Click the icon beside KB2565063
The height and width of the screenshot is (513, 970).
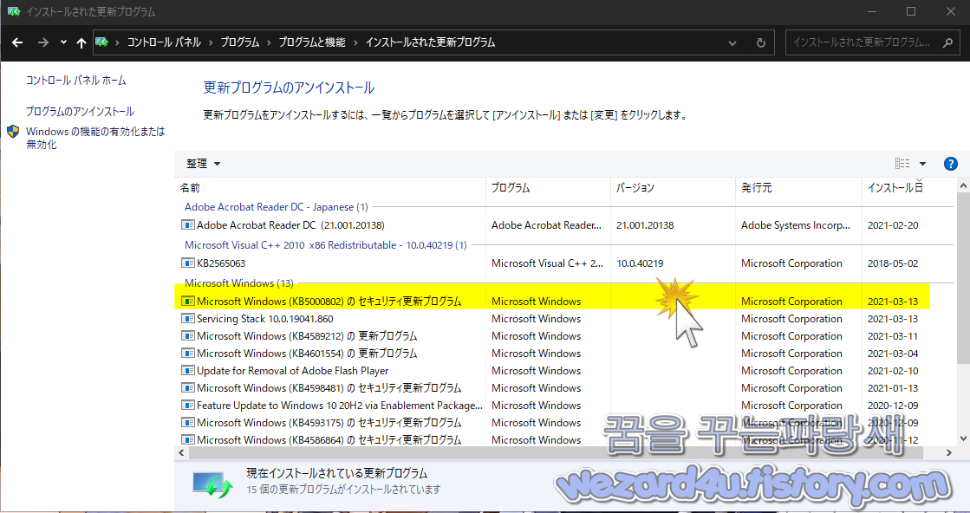point(187,263)
